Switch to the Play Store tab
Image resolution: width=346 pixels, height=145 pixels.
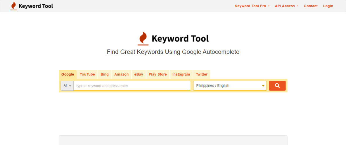158,74
